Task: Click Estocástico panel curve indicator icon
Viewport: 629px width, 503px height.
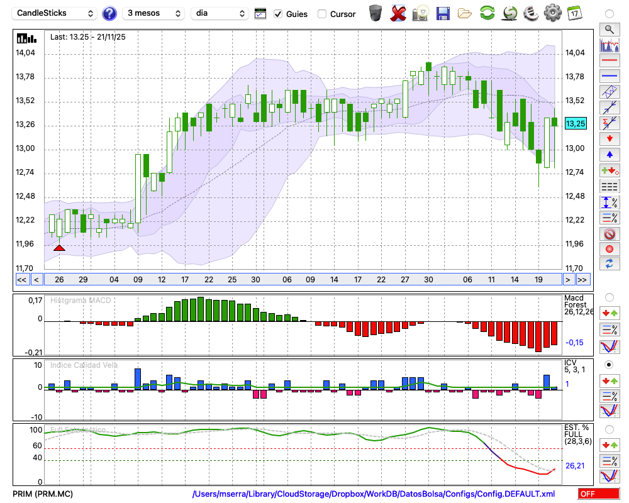Action: pyautogui.click(x=610, y=476)
